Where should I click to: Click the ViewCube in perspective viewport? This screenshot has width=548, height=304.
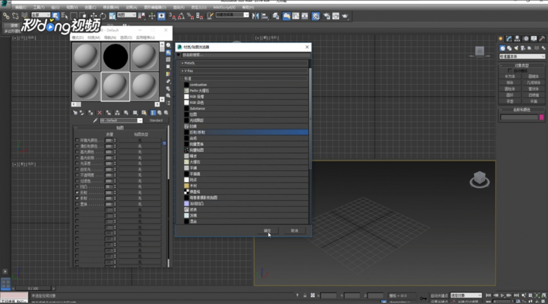479,180
